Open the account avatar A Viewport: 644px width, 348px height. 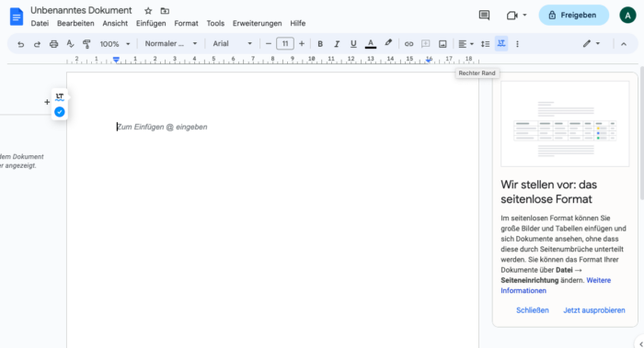(x=627, y=16)
